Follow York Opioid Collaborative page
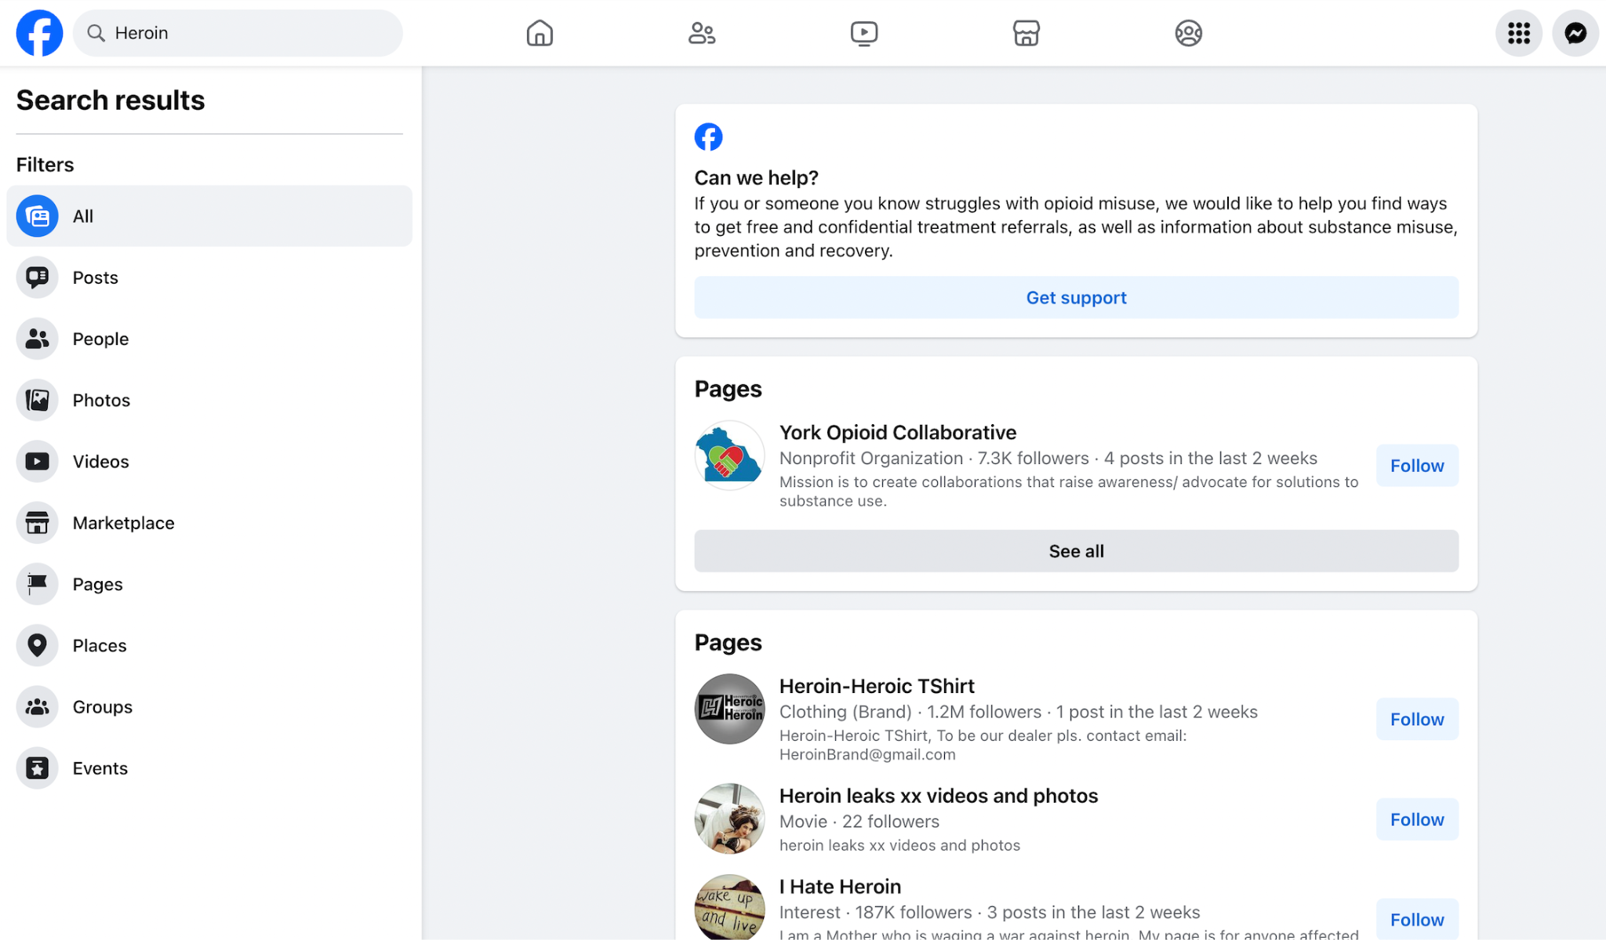1606x940 pixels. coord(1416,466)
